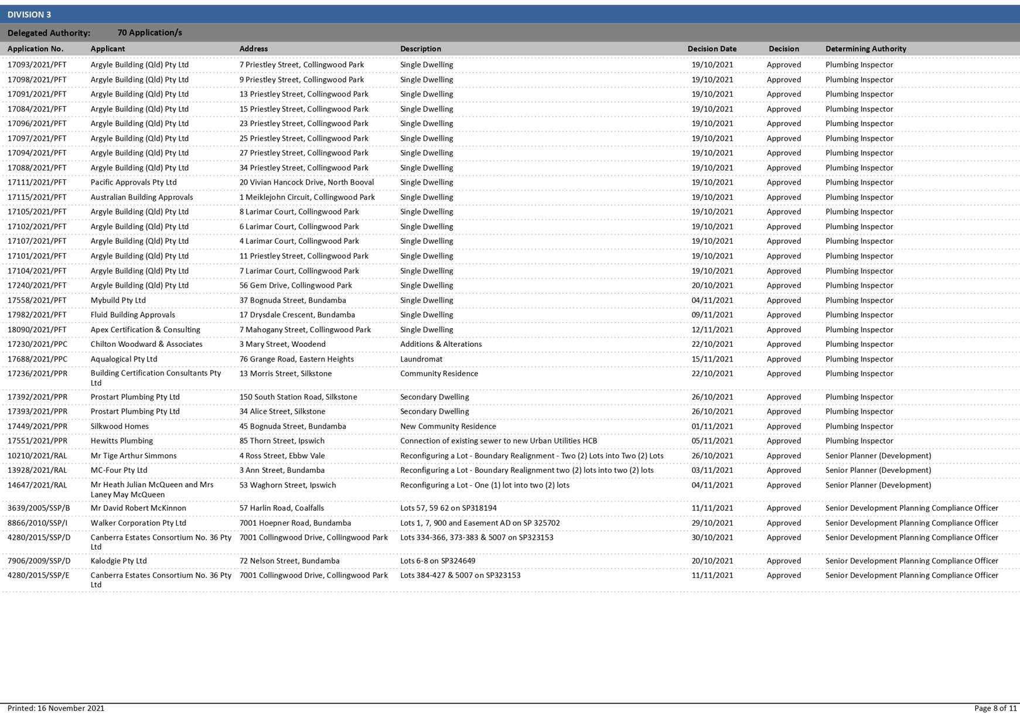Click the 'Applicant' column header
This screenshot has width=1020, height=719.
[x=108, y=49]
